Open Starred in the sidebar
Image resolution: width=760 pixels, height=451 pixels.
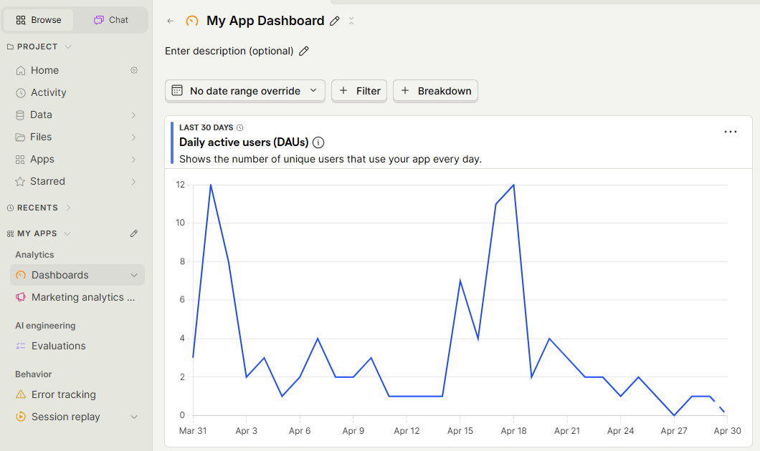[47, 181]
